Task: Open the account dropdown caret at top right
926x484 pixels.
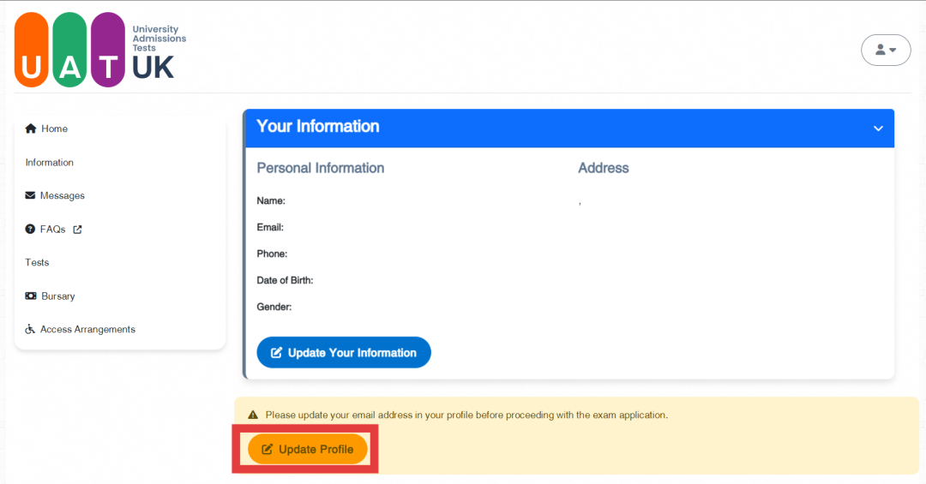Action: pyautogui.click(x=893, y=51)
